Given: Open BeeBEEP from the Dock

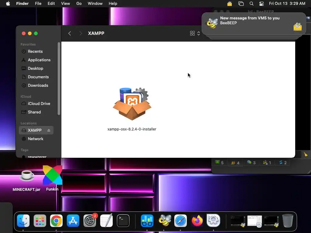Looking at the screenshot, I should [x=164, y=221].
